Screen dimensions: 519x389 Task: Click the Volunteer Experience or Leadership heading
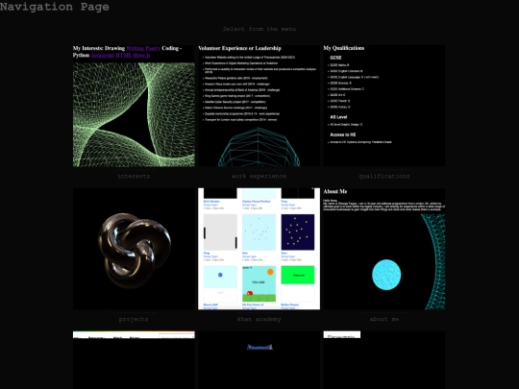coord(239,48)
